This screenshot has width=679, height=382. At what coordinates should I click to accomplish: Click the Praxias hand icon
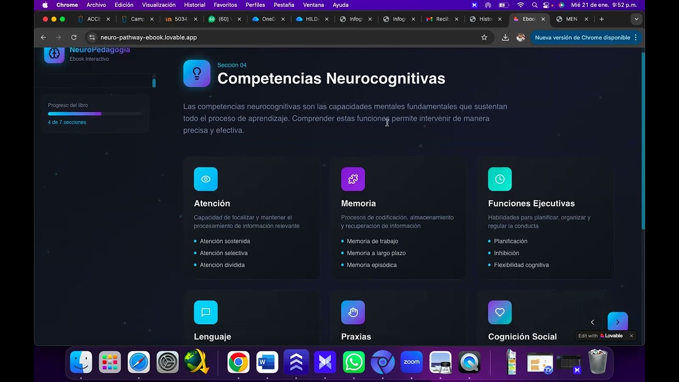tap(353, 312)
